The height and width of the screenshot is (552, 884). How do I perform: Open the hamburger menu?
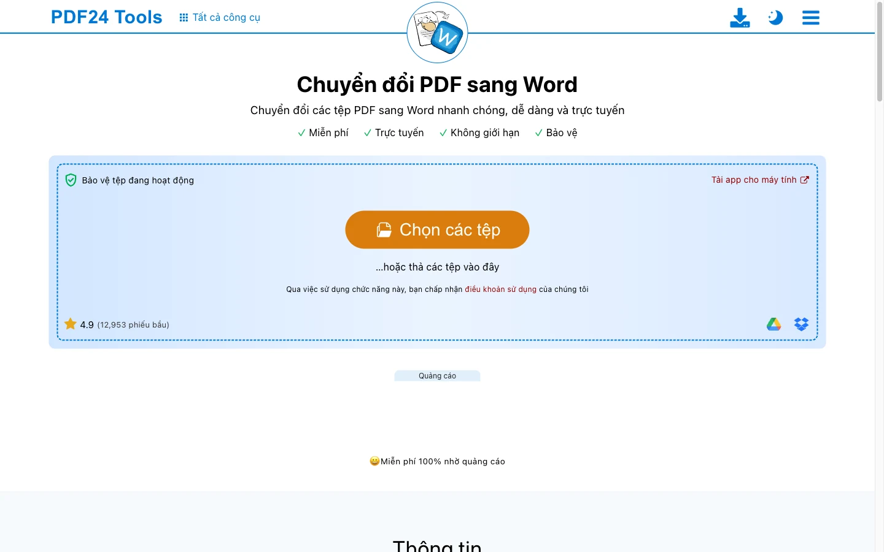click(x=811, y=17)
